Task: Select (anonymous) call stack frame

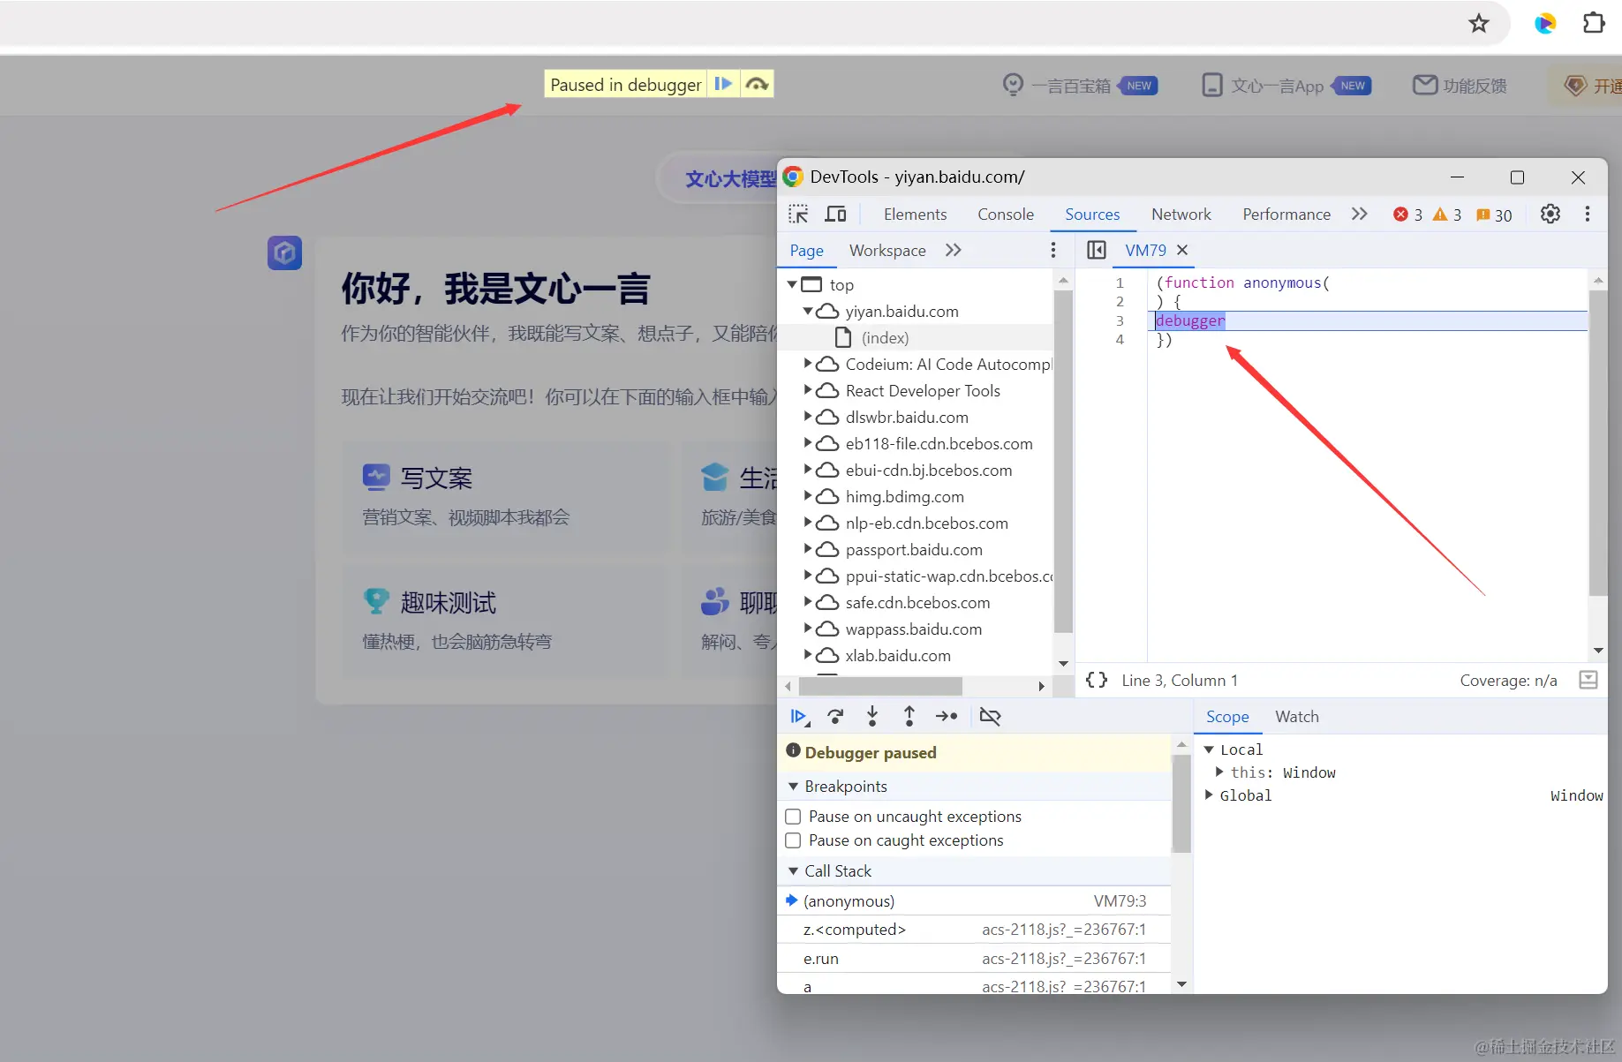Action: pos(974,900)
